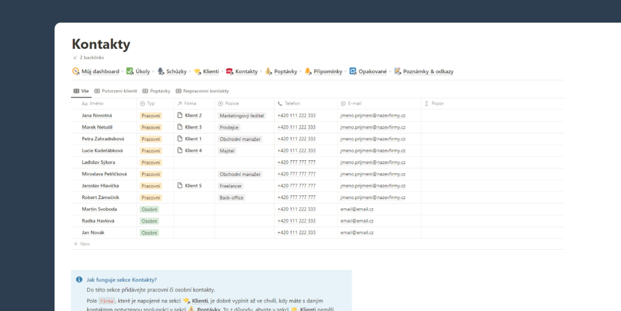
Task: Click the Majitel position tag
Action: [227, 150]
